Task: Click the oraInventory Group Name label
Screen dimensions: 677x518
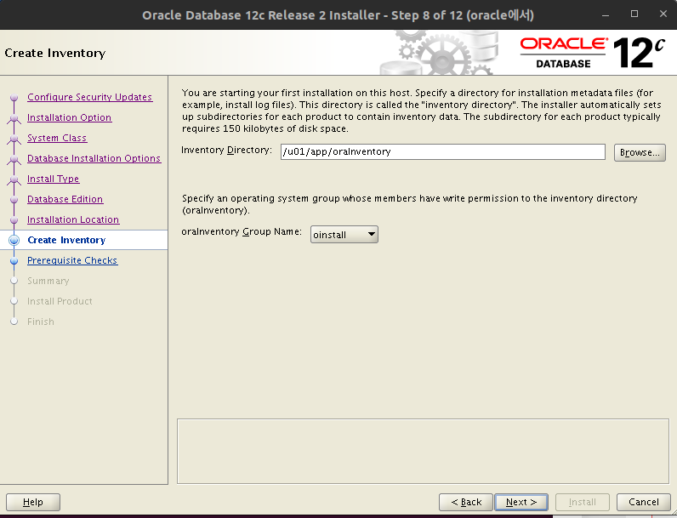Action: coord(242,232)
